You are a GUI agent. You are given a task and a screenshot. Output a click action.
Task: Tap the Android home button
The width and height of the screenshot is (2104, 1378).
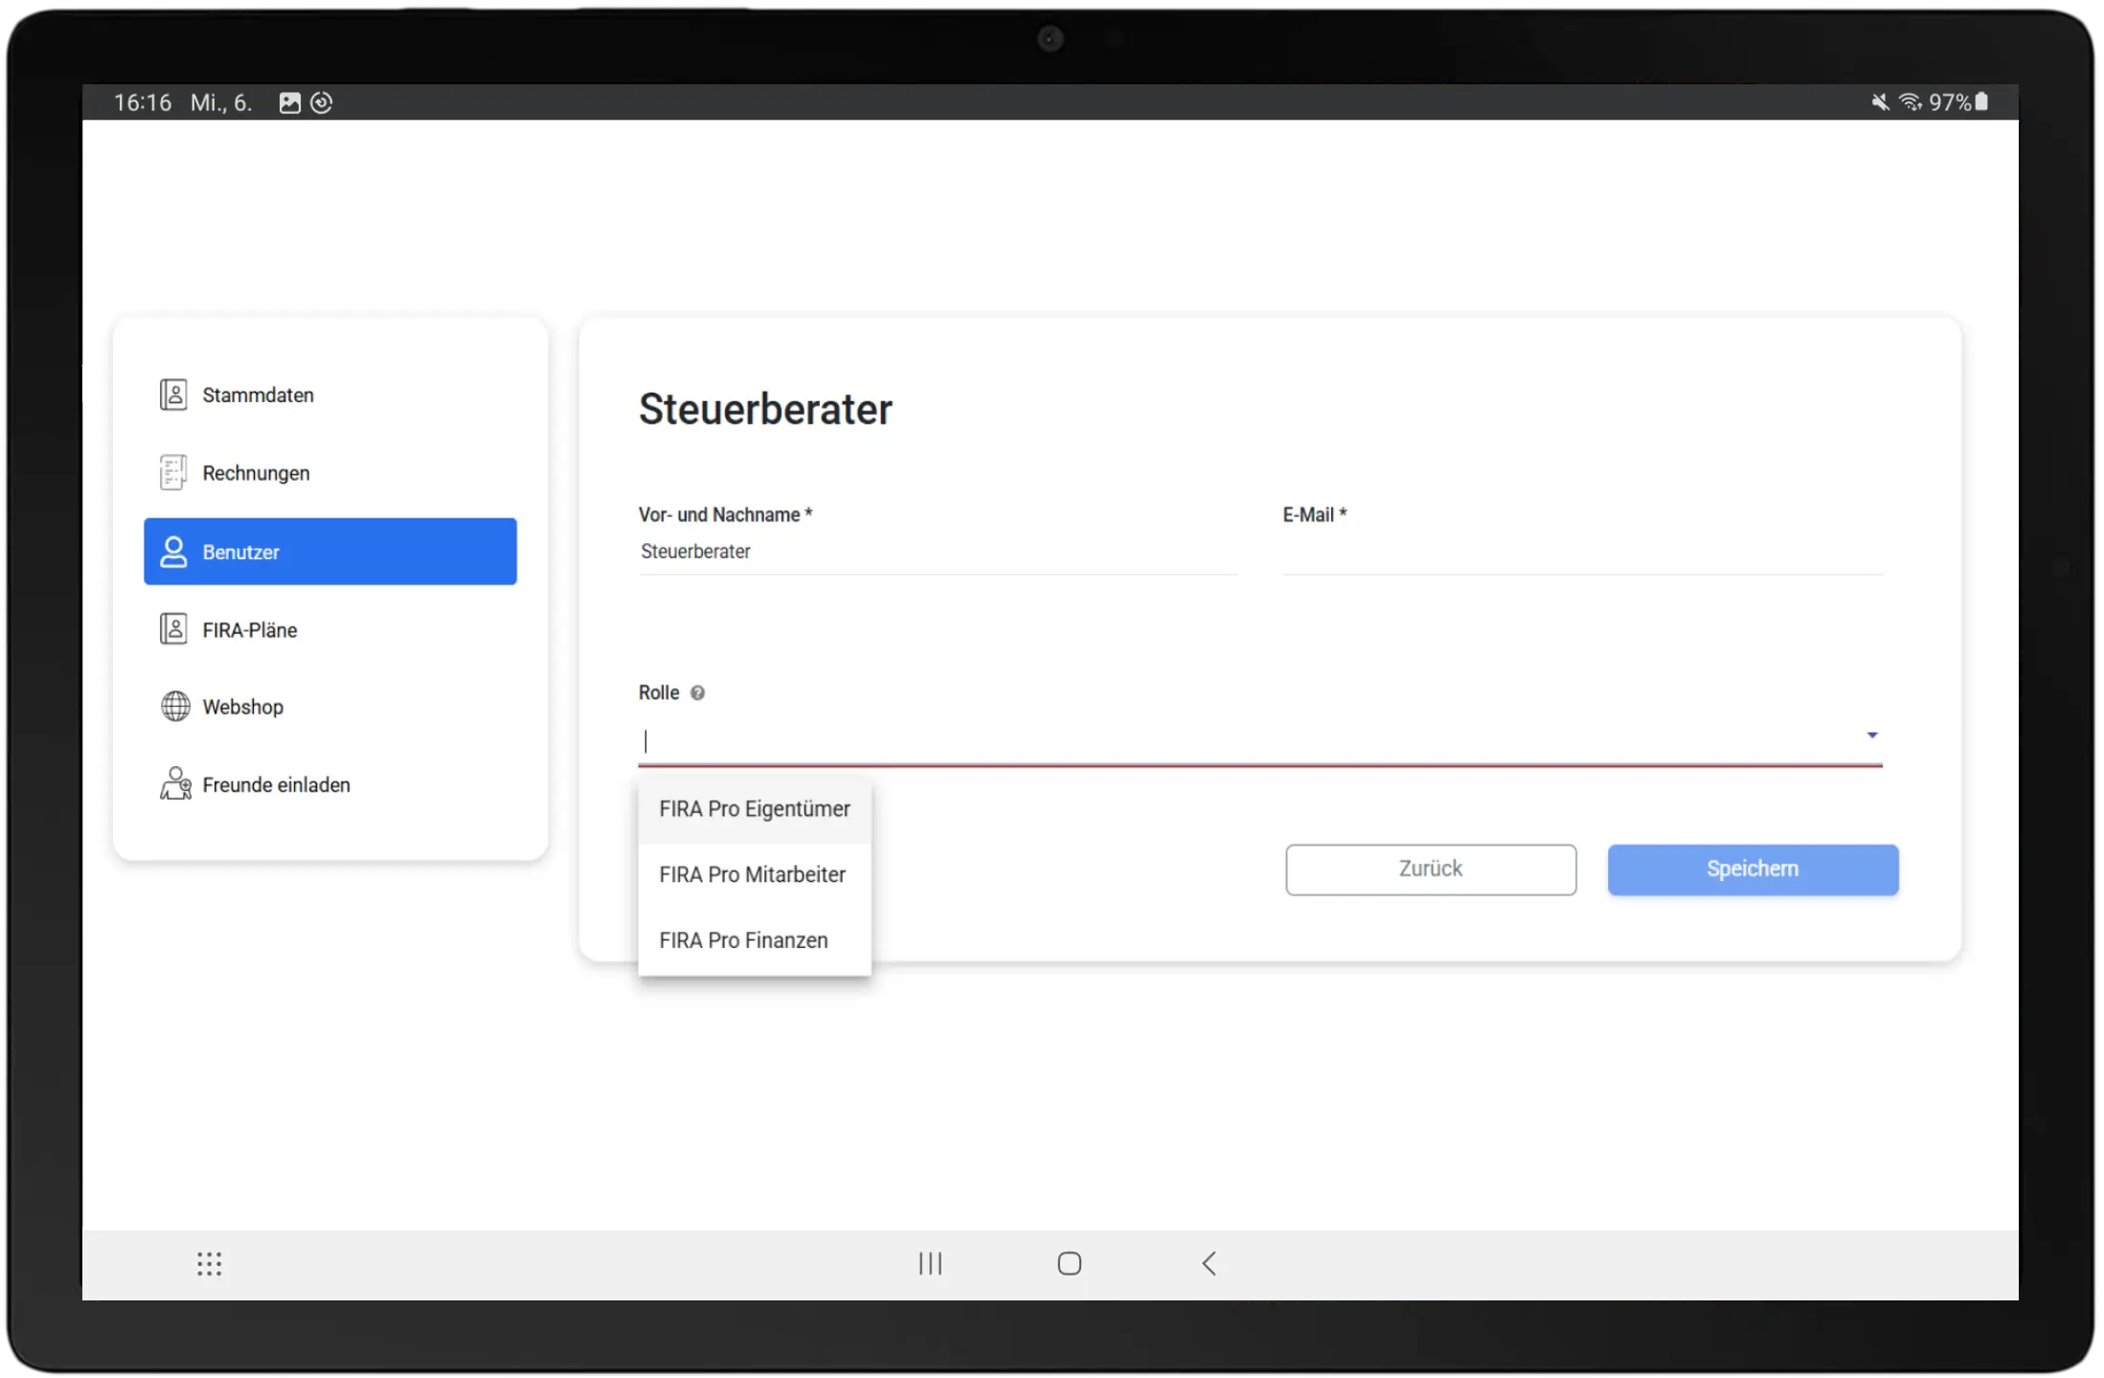coord(1069,1264)
